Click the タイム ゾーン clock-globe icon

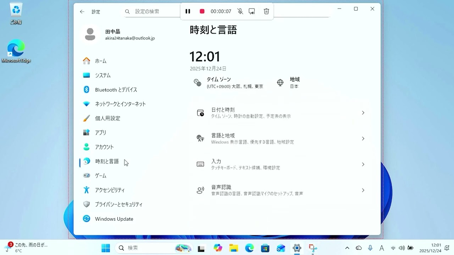[x=198, y=83]
